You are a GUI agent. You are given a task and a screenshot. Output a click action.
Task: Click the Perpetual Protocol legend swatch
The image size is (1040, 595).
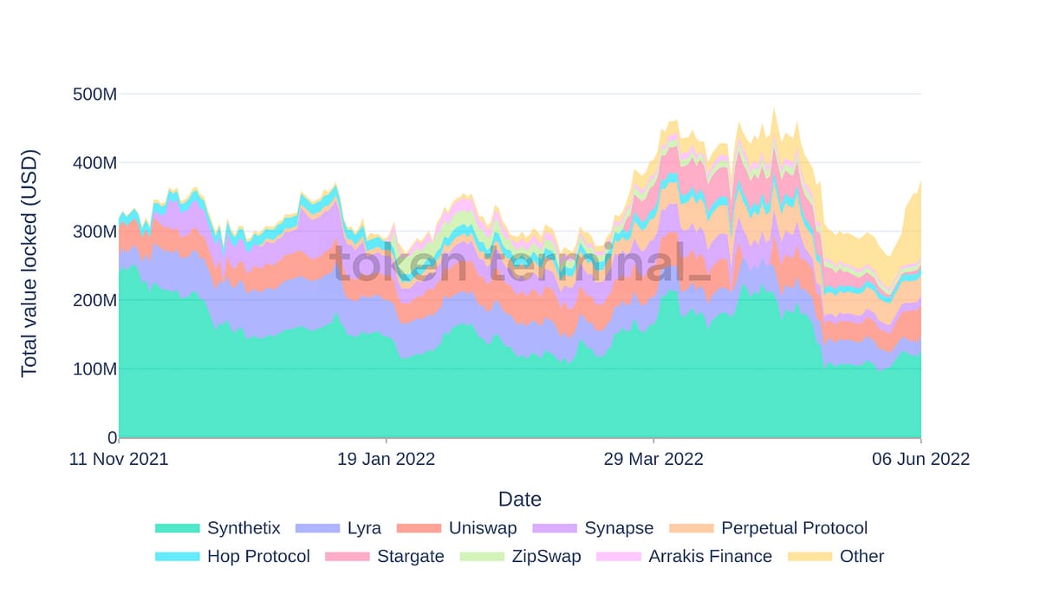[x=691, y=528]
